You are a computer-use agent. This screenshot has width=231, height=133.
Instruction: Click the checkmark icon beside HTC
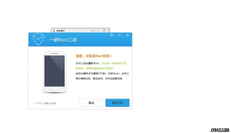click(35, 103)
